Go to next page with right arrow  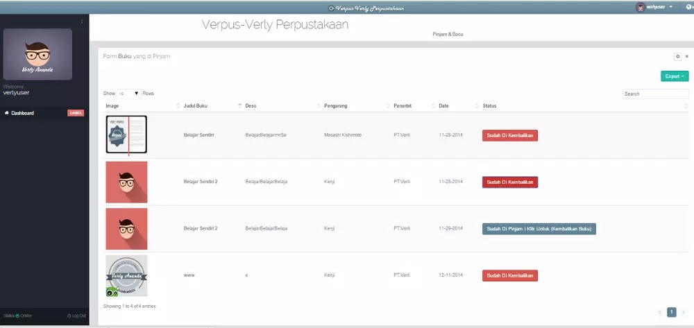(683, 312)
